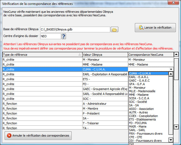Click the M - Monsieur NeoCuma correspondence cell
Viewport: 181px width, 145px height.
pos(151,60)
